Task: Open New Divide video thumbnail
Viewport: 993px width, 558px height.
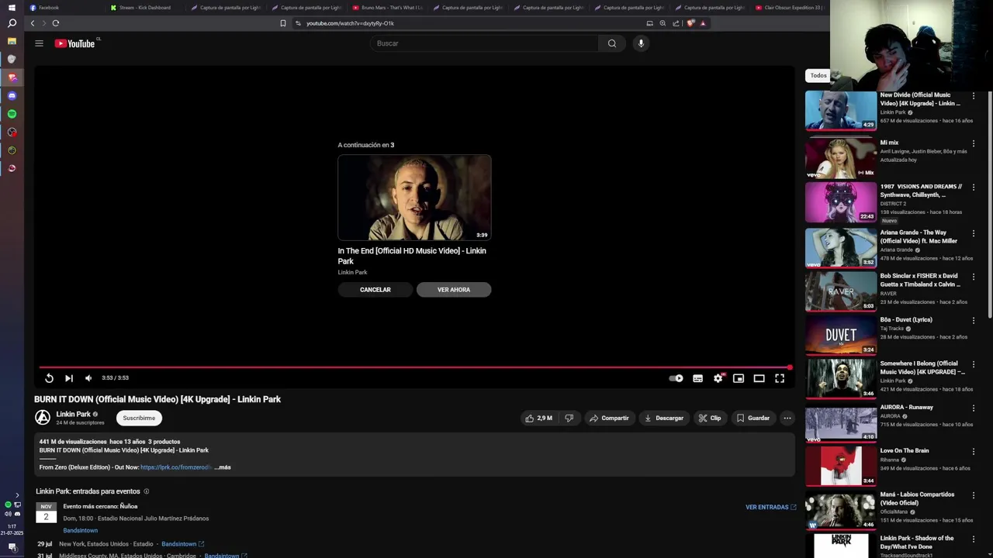Action: (x=841, y=110)
